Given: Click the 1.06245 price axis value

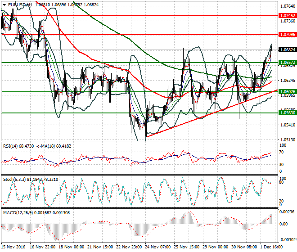Looking at the screenshot, I should coord(288,81).
